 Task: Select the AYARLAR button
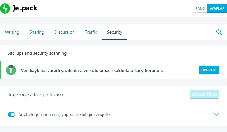coord(217,8)
